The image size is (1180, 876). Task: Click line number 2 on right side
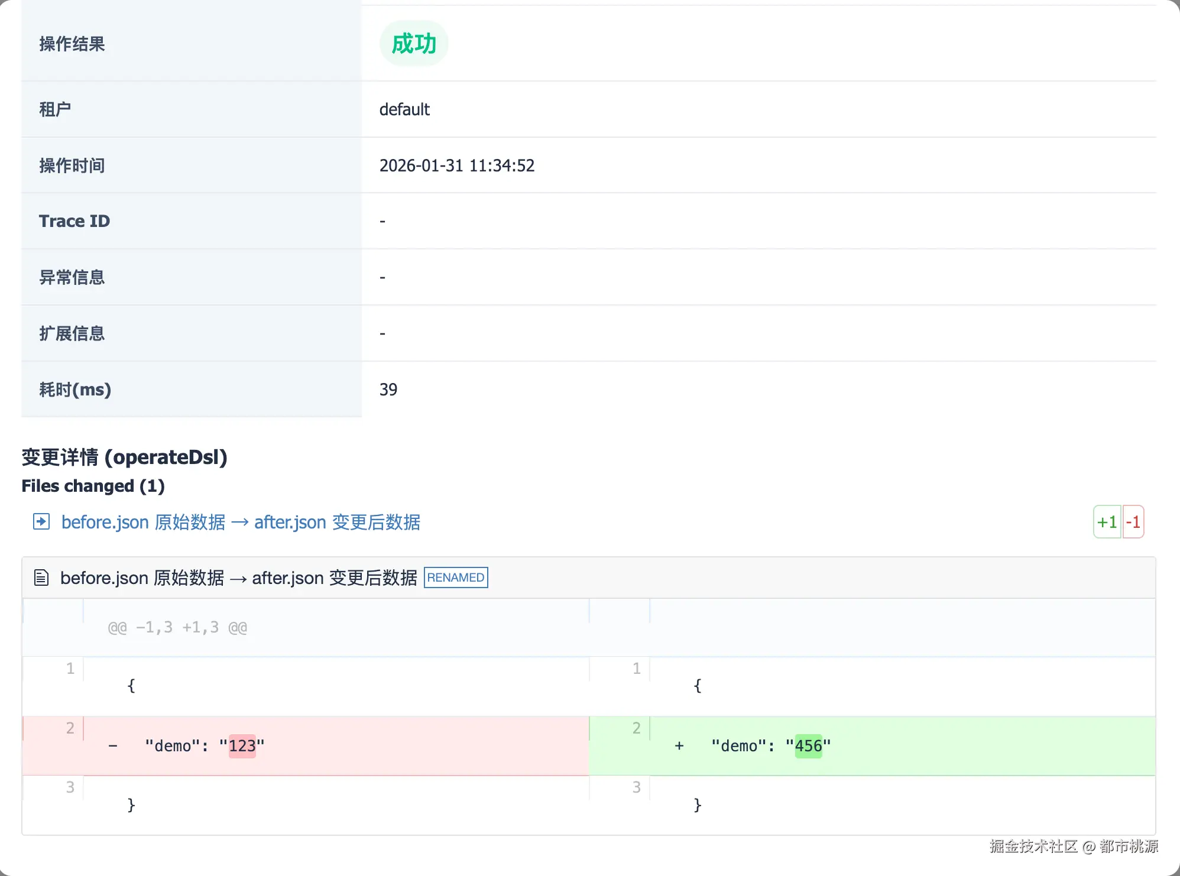(x=636, y=728)
